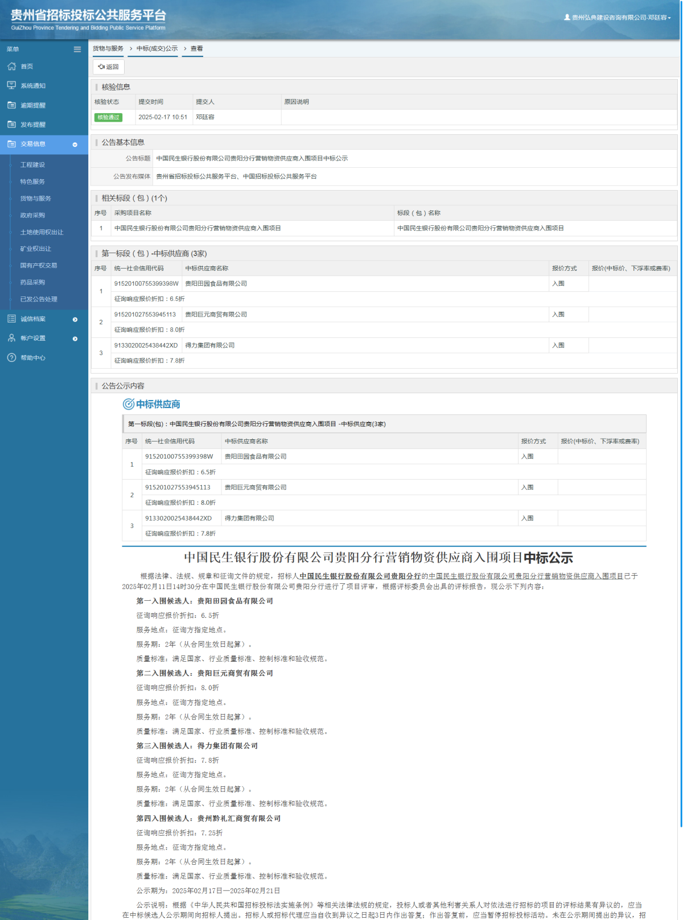Click the 货物与服务 breadcrumb link
Image resolution: width=683 pixels, height=920 pixels.
click(x=108, y=48)
